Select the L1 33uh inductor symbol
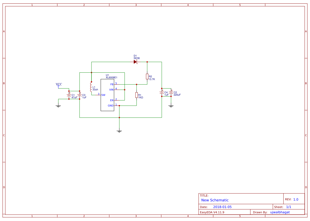 [x=91, y=87]
